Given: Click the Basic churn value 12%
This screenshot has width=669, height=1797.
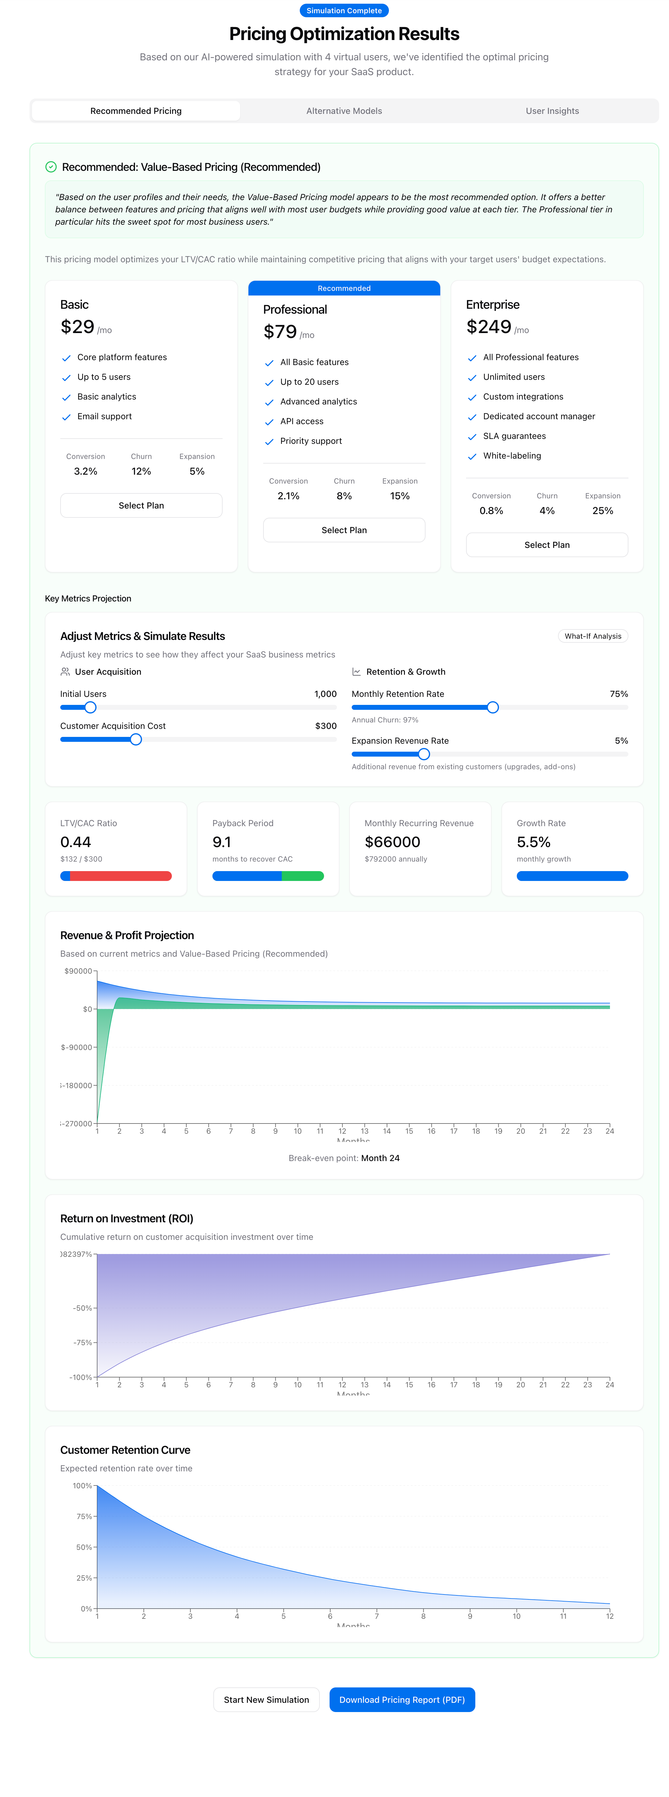Looking at the screenshot, I should [x=141, y=472].
